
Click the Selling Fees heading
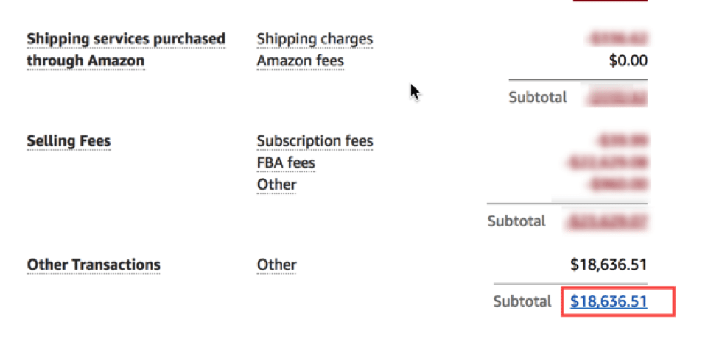[69, 141]
